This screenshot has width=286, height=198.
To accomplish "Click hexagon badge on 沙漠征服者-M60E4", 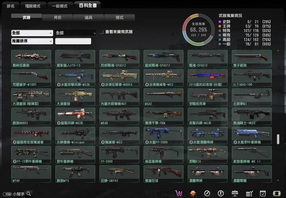I will [x=103, y=84].
